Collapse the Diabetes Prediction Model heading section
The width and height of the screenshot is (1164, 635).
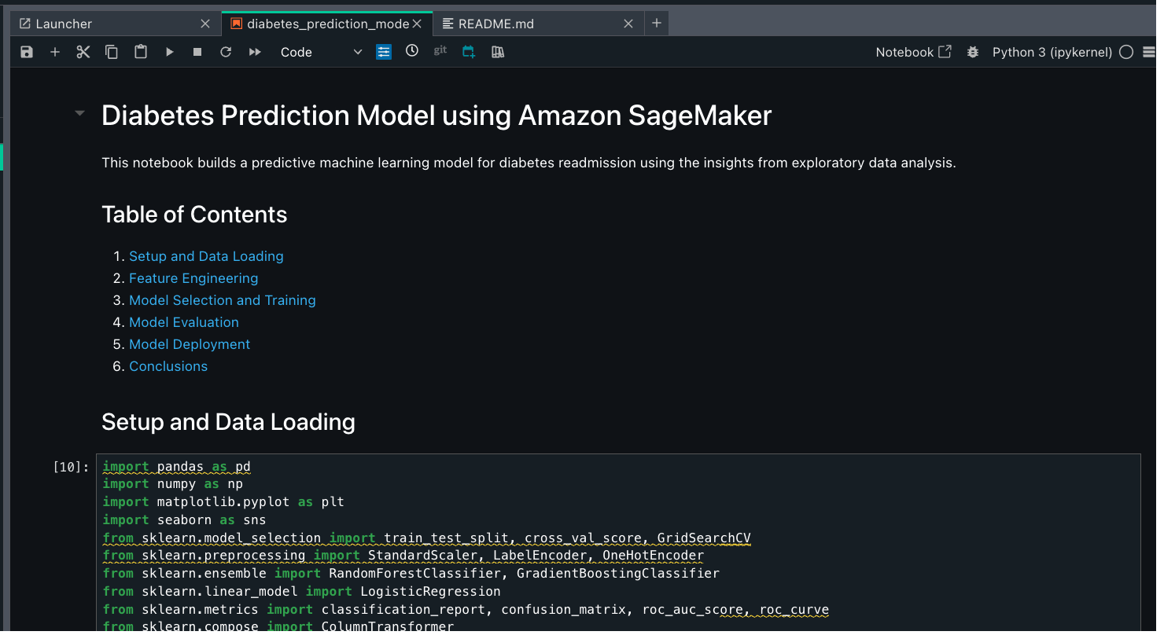79,114
